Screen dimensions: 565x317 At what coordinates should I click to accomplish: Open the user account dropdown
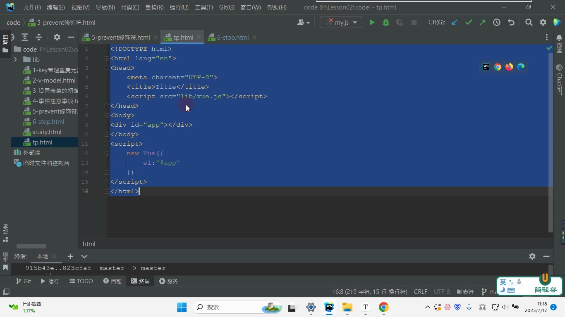click(x=303, y=23)
